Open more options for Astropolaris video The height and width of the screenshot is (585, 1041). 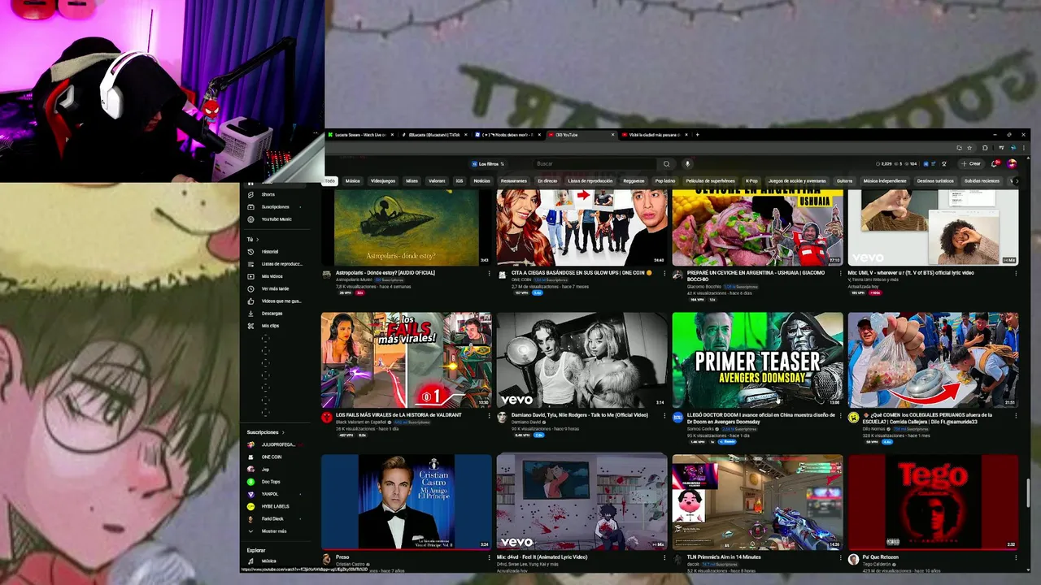pos(490,274)
